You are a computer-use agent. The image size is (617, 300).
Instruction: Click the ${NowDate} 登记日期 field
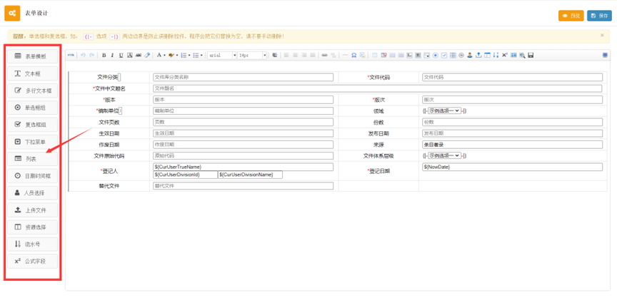(x=512, y=167)
